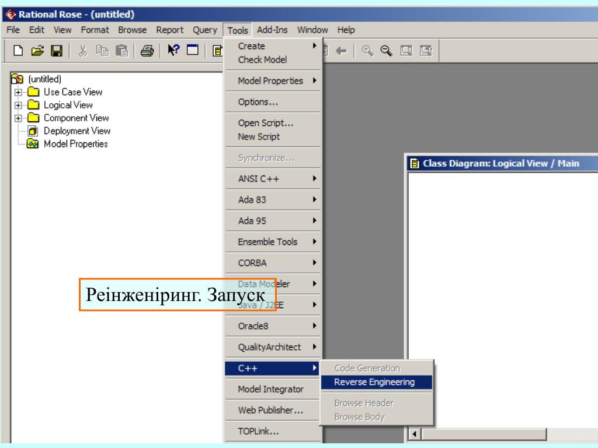
Task: Choose Model Integrator from Tools menu
Action: point(273,389)
